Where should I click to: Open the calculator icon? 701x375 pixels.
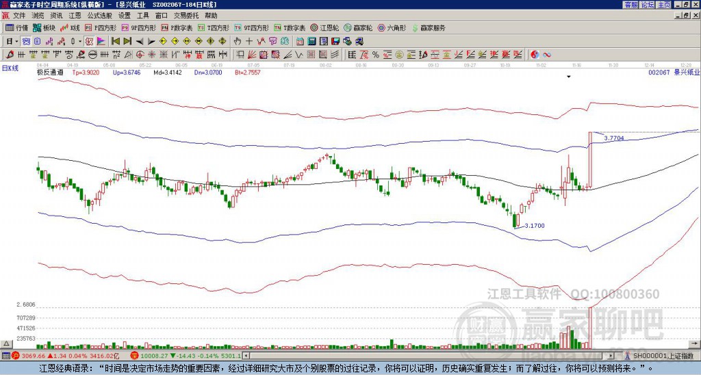click(311, 42)
